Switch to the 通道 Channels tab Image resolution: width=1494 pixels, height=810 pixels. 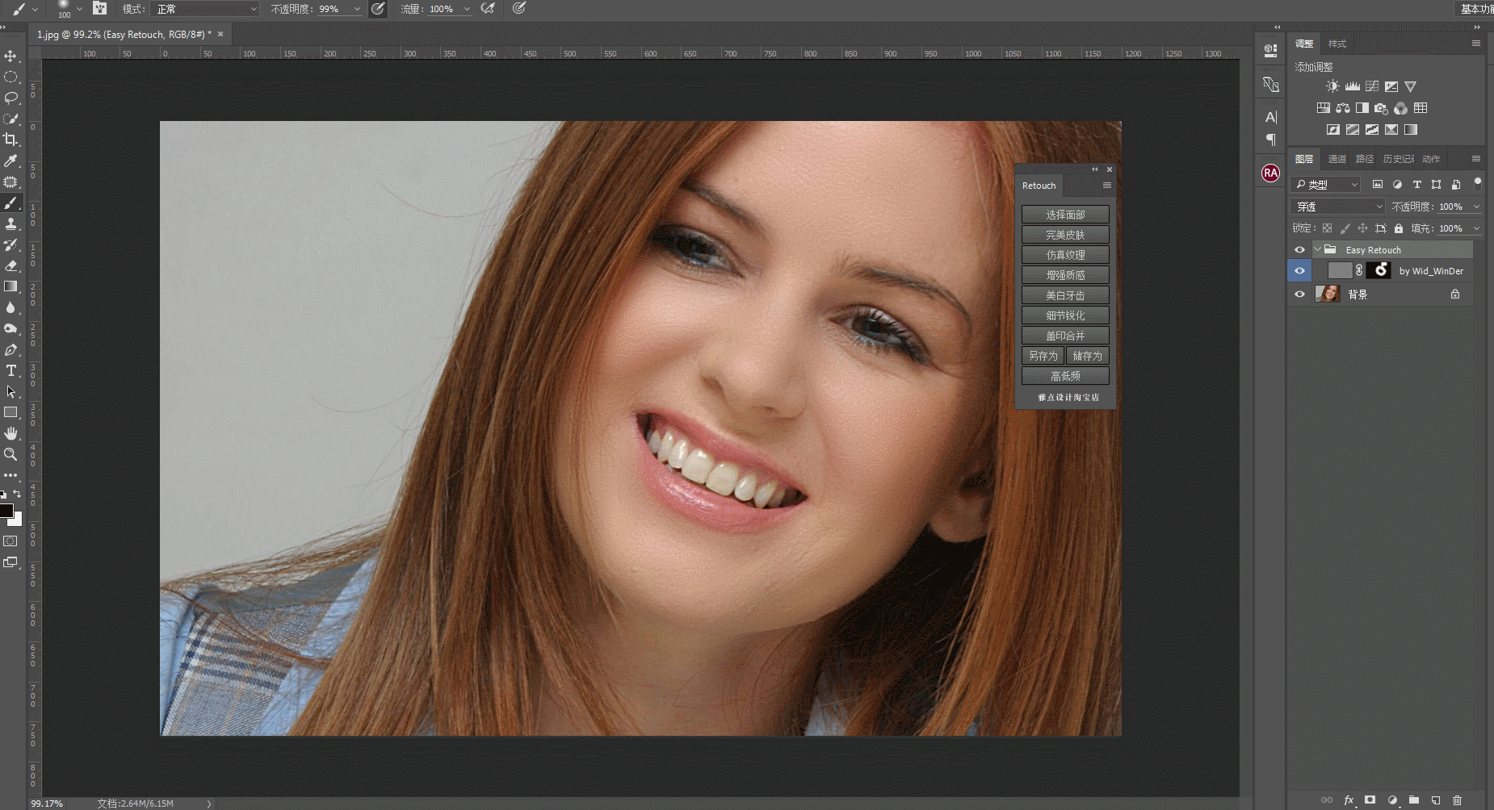pyautogui.click(x=1337, y=159)
